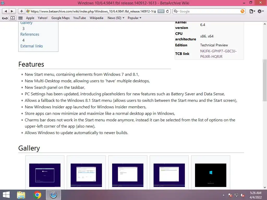This screenshot has width=267, height=200.
Task: Click the Safari icon in the title bar
Action: (3, 3)
